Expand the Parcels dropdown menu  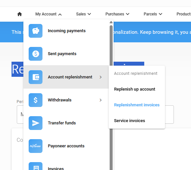click(153, 14)
